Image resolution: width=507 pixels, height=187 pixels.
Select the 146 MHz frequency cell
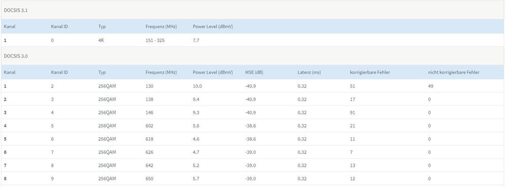coord(149,113)
